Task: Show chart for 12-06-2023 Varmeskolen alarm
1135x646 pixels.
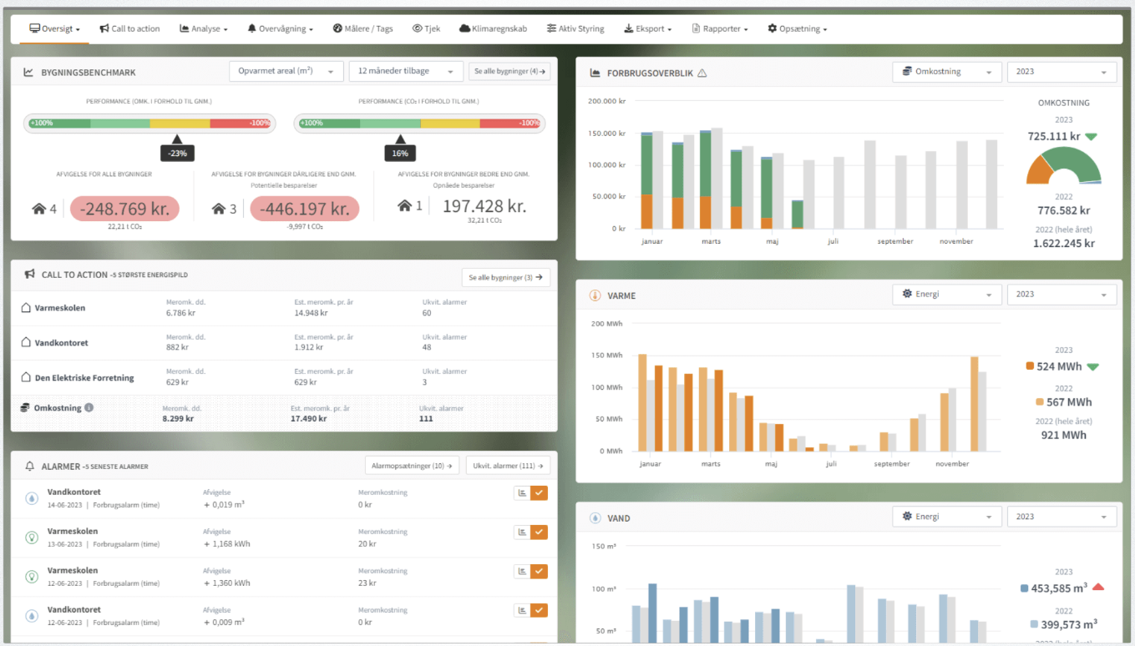Action: 522,572
